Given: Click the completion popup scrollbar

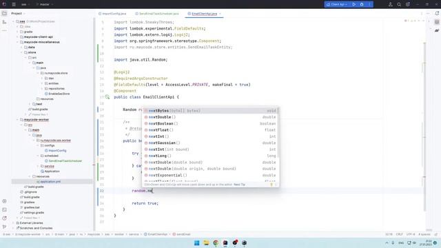Looking at the screenshot, I should point(278,132).
